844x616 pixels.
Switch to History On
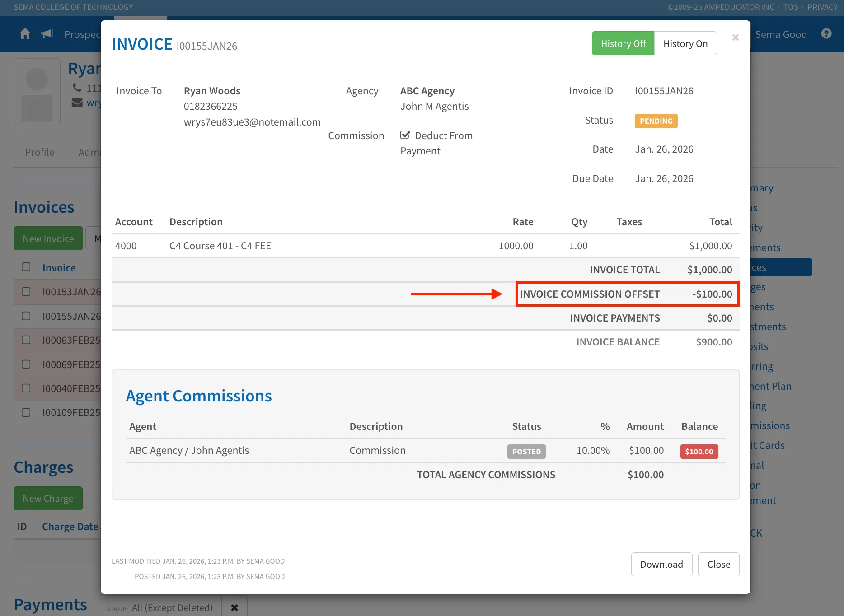tap(685, 43)
